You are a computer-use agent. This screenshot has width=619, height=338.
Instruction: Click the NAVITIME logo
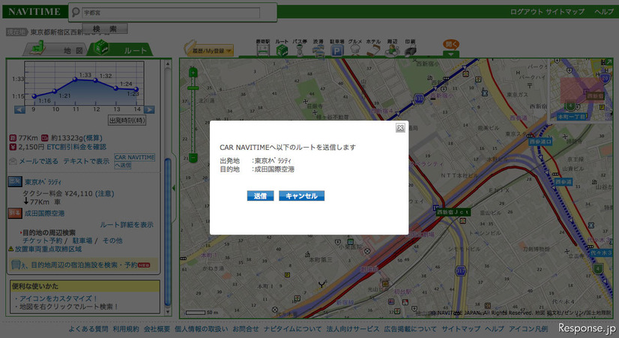coord(34,11)
